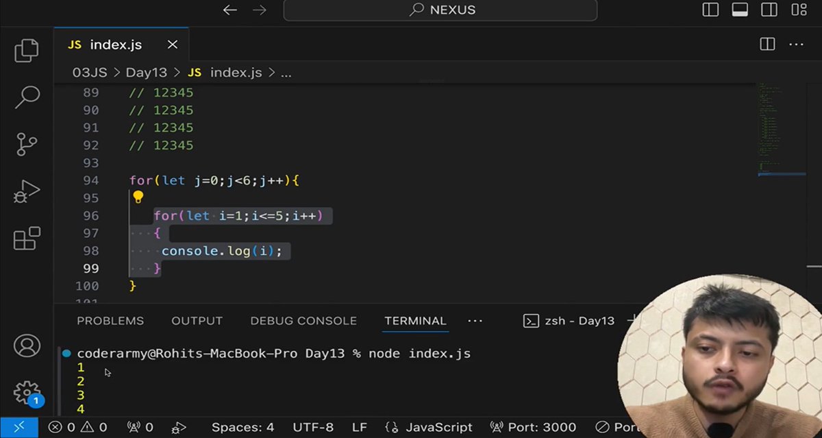
Task: Expand the breadcrumb symbols ellipsis
Action: click(286, 72)
